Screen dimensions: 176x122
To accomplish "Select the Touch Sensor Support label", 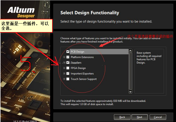I will 84,79.
